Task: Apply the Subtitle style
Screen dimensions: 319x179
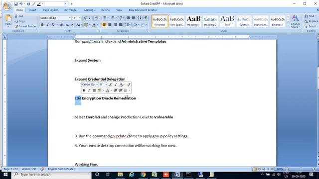Action: tap(244, 21)
